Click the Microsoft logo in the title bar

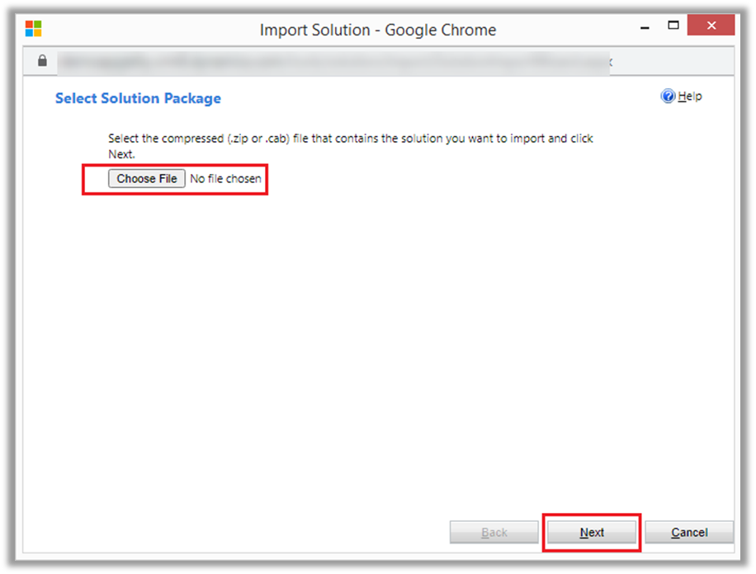tap(33, 30)
